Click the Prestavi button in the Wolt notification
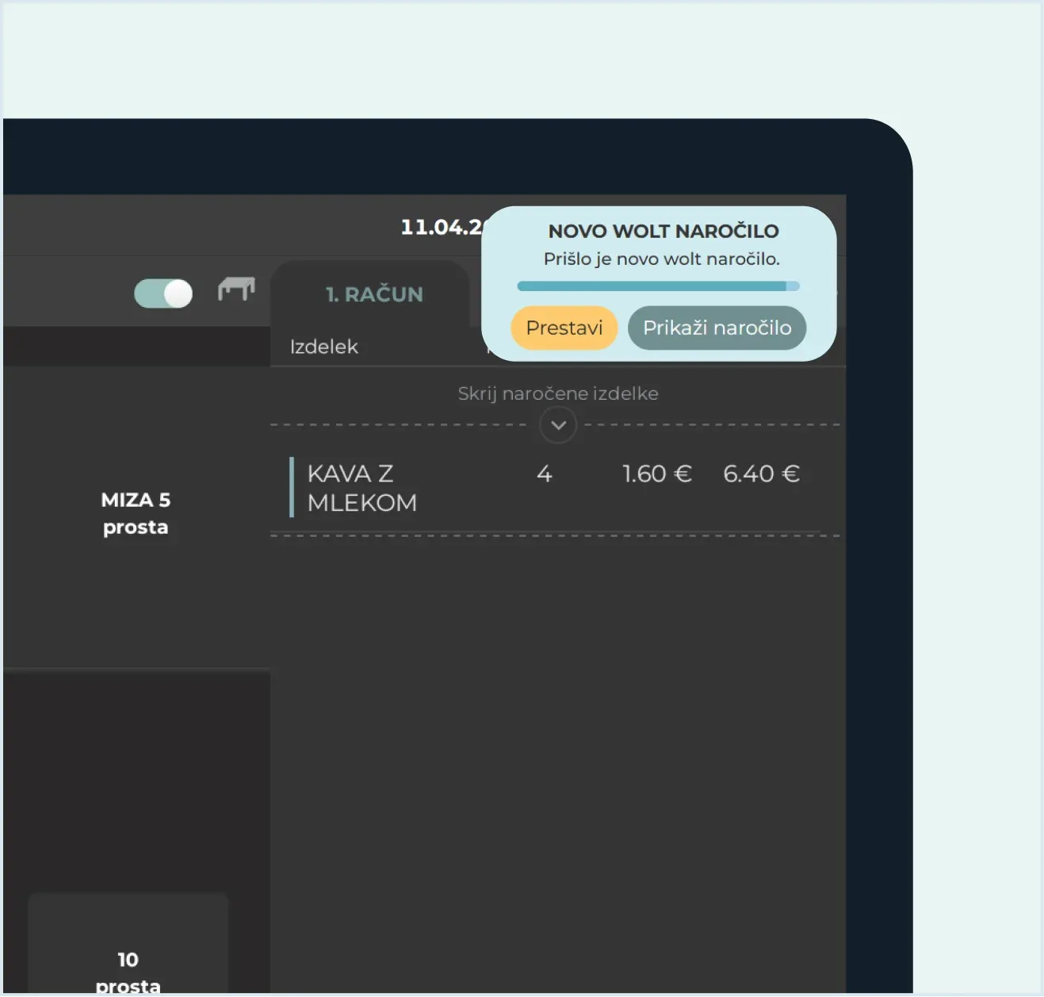Screen dimensions: 1044x997 click(x=564, y=328)
